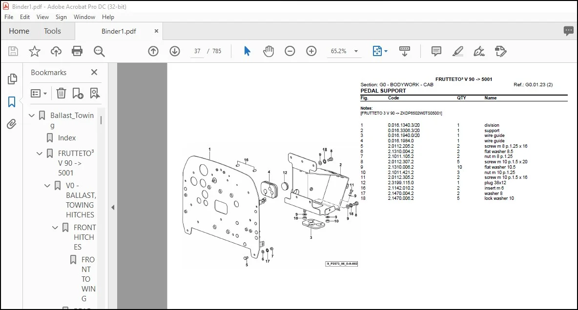Image resolution: width=578 pixels, height=310 pixels.
Task: Collapse the V0 - BALLAST bookmark
Action: point(47,186)
